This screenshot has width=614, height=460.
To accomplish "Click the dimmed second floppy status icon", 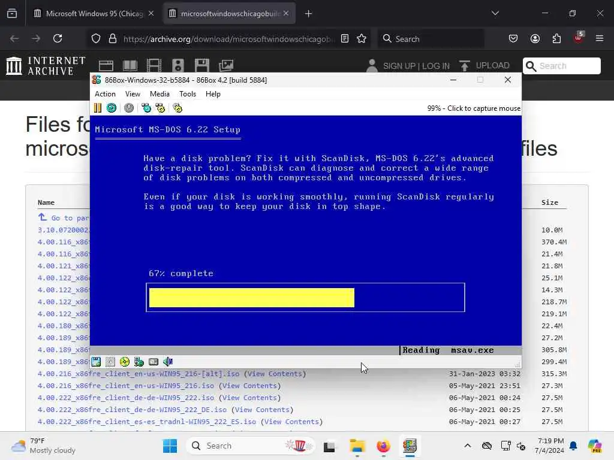I will tap(110, 362).
